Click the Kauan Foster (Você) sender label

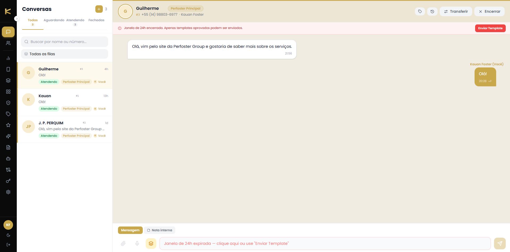click(x=487, y=64)
